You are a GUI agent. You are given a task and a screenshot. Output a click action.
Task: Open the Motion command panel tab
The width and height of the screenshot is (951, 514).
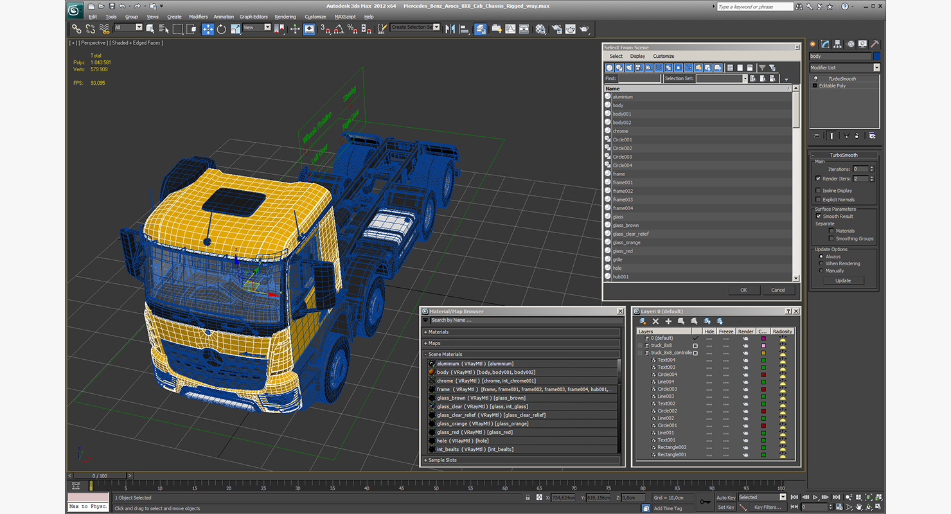pyautogui.click(x=851, y=44)
